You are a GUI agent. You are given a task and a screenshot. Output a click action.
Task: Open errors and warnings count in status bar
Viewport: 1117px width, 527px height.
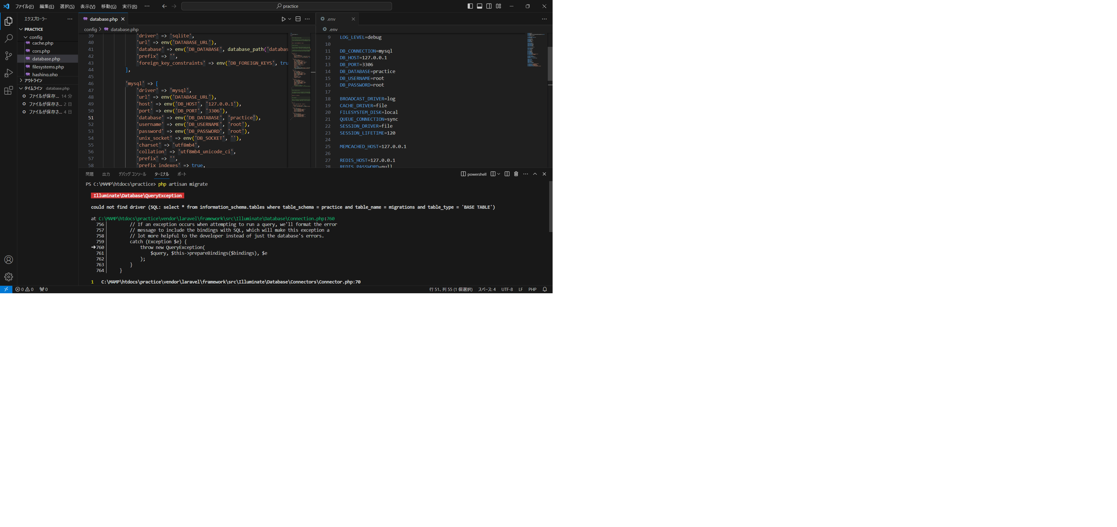pos(24,289)
